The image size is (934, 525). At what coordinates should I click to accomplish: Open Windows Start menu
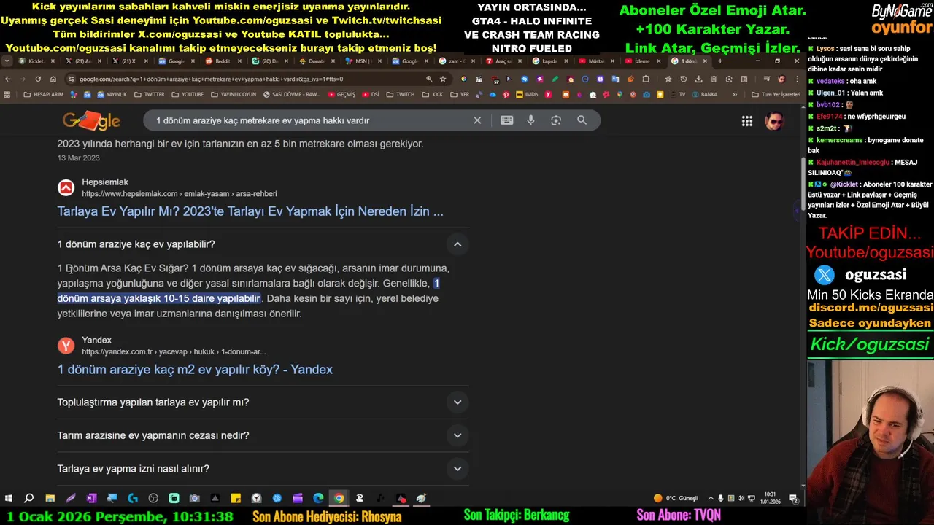tap(9, 498)
